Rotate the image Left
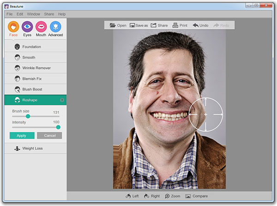Image resolution: width=277 pixels, height=206 pixels. click(x=132, y=196)
